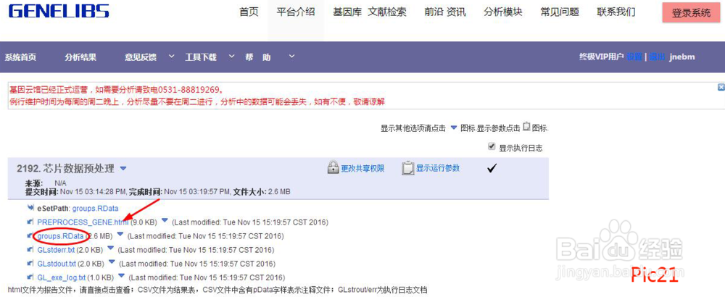
Task: Open dropdown arrow next to GLstdout.txt
Action: (x=112, y=262)
